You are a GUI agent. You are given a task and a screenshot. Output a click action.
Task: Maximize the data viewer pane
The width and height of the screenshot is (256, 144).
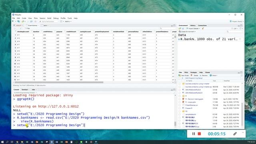[x=174, y=26]
